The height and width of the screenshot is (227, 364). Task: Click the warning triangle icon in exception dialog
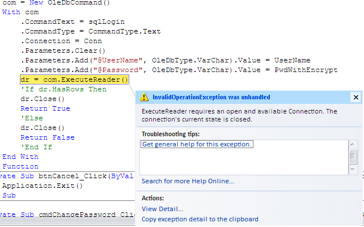coord(144,97)
